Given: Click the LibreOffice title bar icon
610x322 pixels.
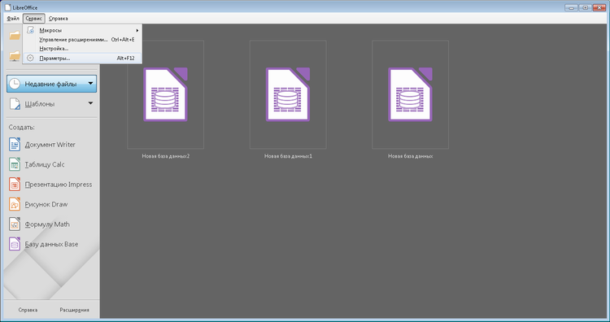Looking at the screenshot, I should coord(8,7).
